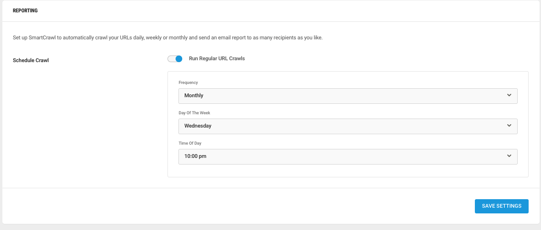Click the 'Run Regular URL Crawls' label text
Viewport: 541px width, 230px height.
(216, 58)
